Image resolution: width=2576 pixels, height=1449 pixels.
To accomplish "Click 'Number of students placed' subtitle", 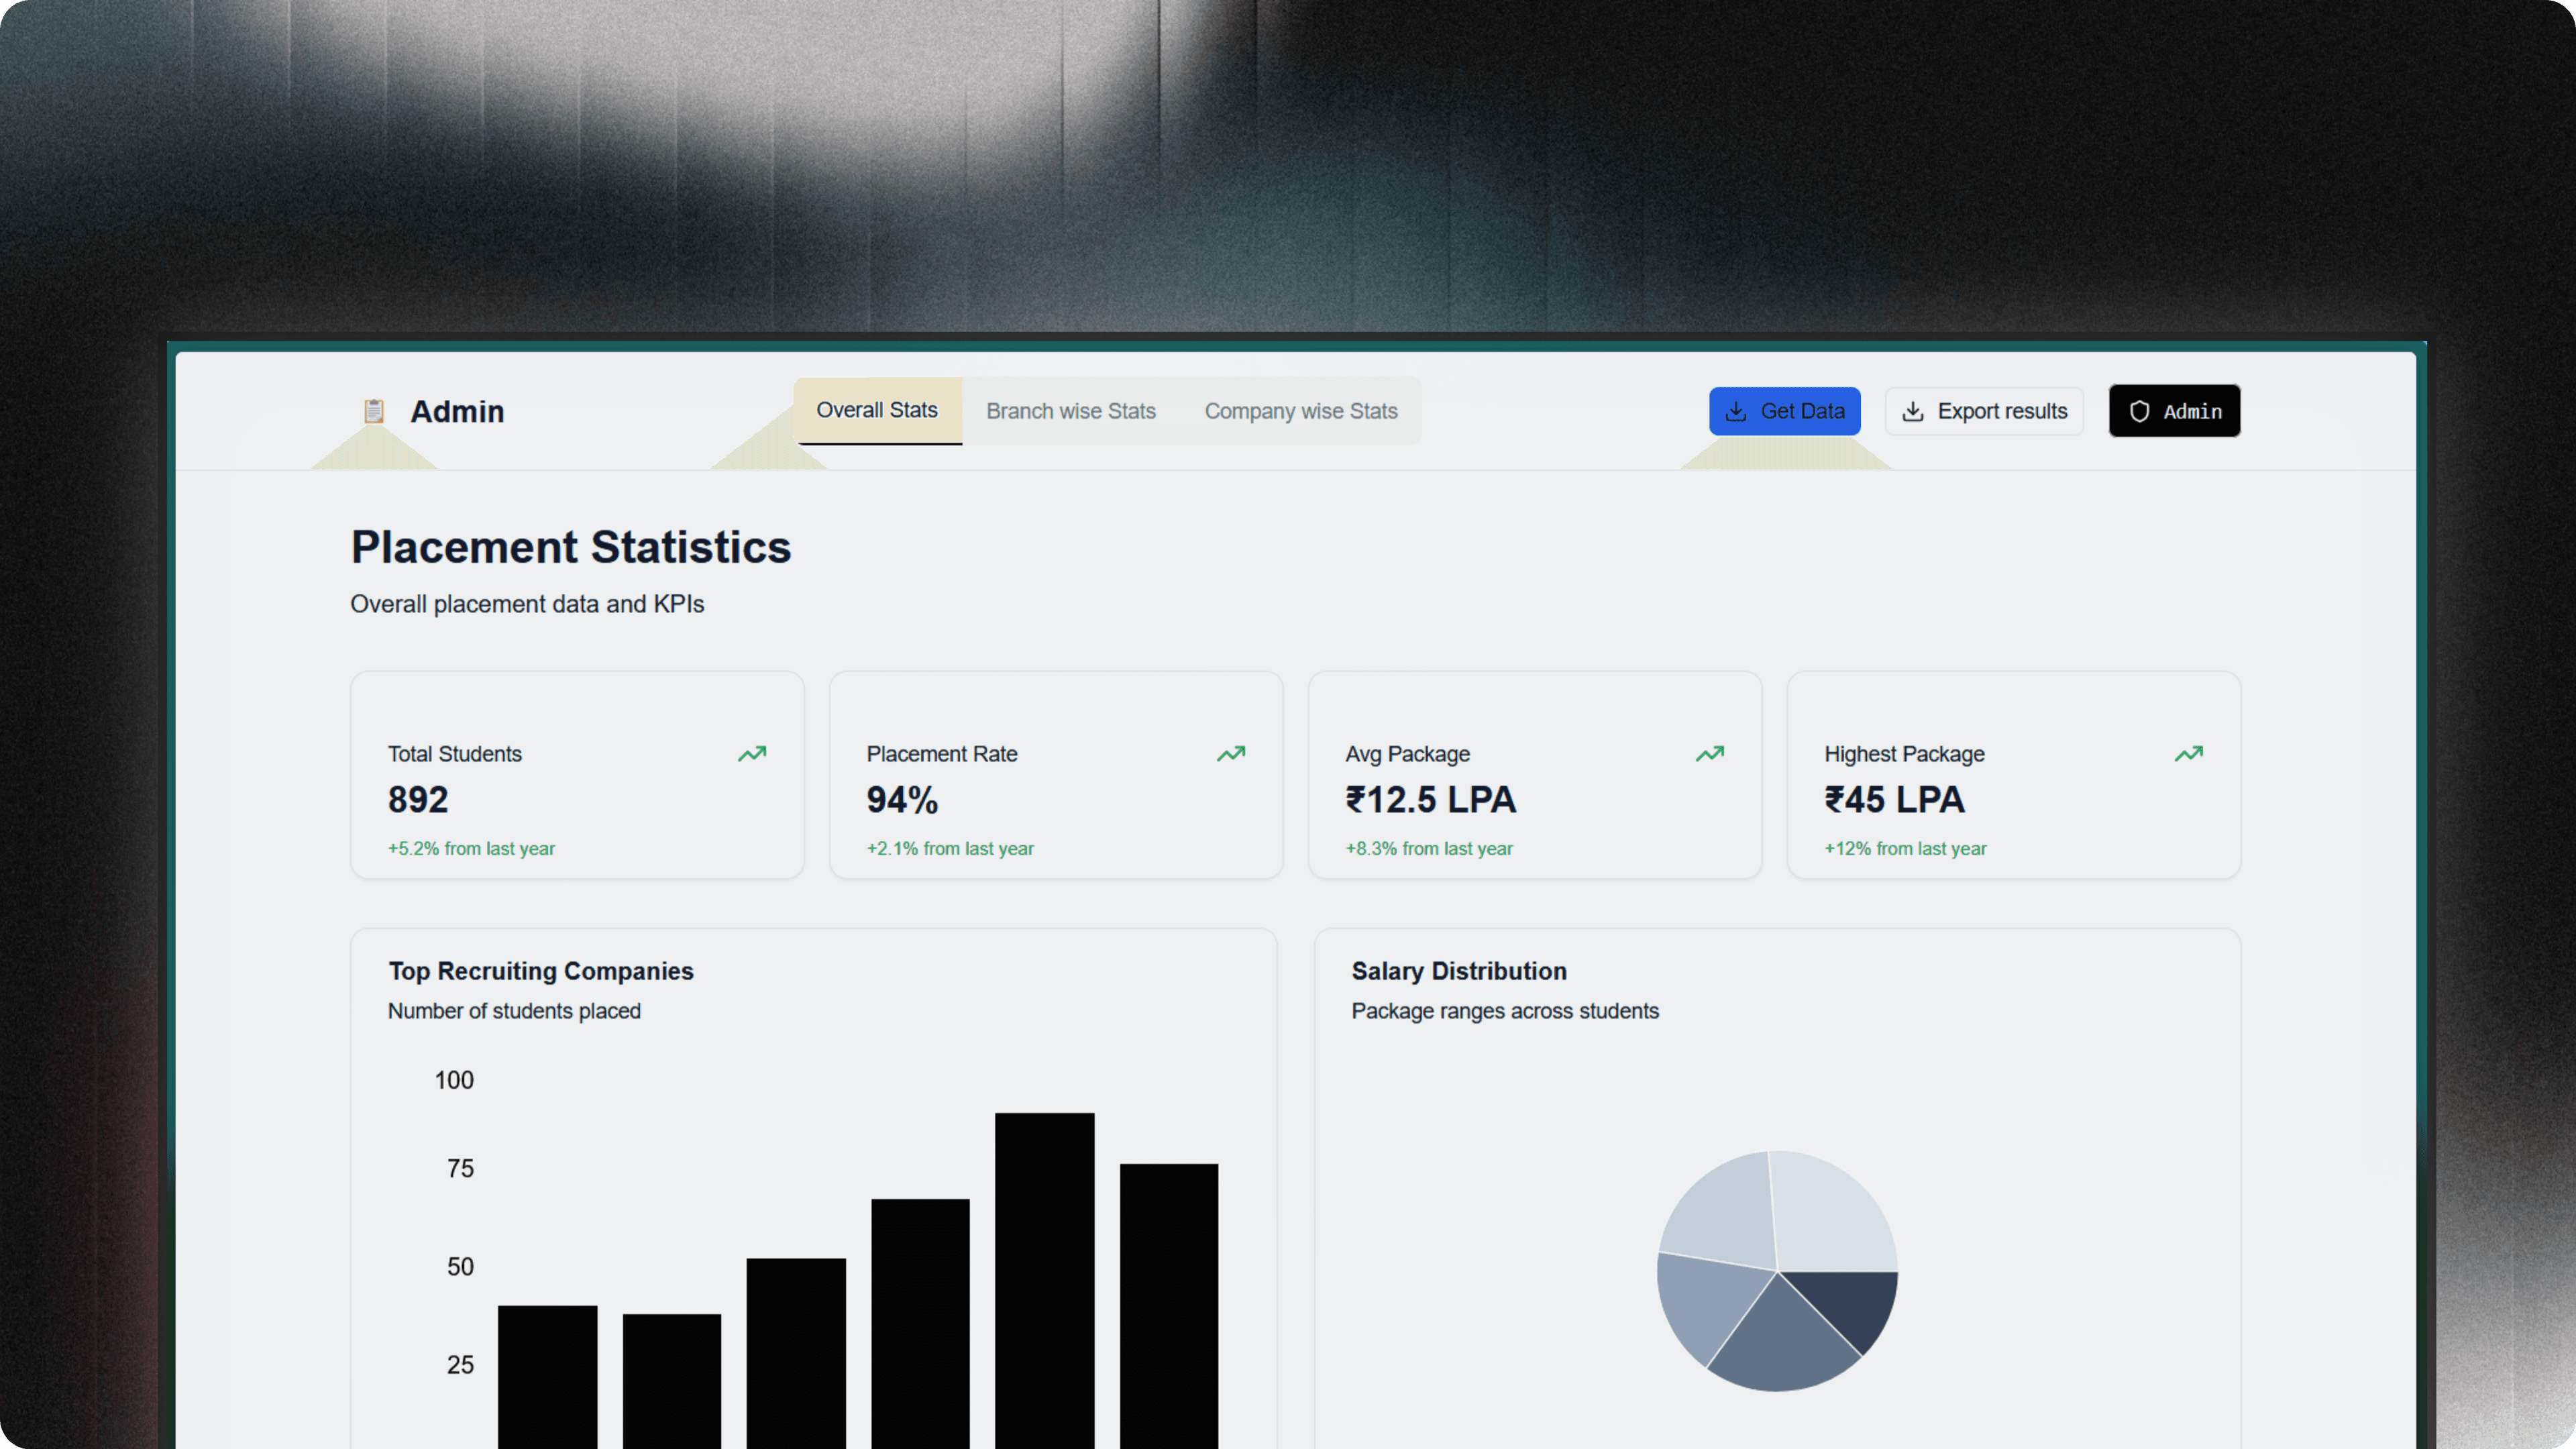I will 514,1011.
